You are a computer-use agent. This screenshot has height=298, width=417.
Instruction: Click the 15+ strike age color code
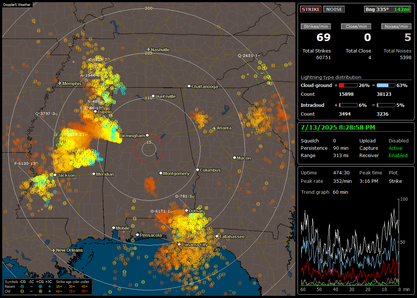pyautogui.click(x=59, y=287)
